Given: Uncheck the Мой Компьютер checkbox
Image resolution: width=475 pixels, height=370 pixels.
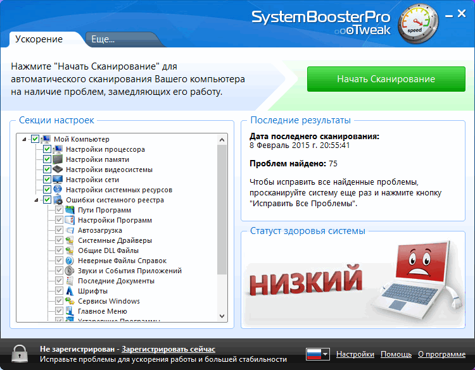Looking at the screenshot, I should point(35,139).
